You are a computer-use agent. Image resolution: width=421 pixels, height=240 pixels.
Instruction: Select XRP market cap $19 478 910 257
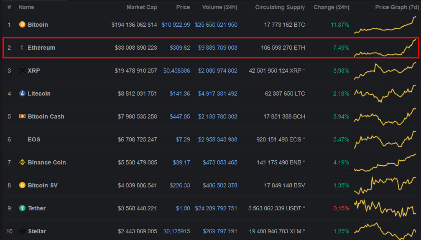[136, 71]
